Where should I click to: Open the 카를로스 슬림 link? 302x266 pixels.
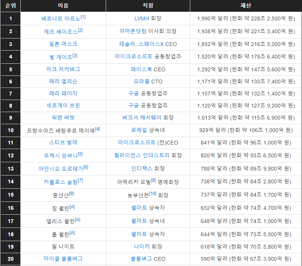pos(61,182)
